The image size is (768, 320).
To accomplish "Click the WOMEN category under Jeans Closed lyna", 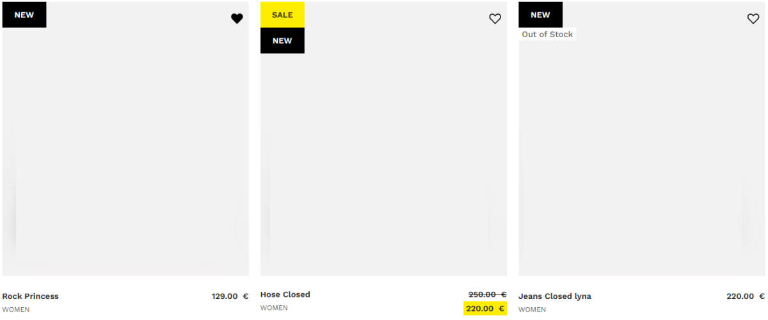I will coord(532,310).
